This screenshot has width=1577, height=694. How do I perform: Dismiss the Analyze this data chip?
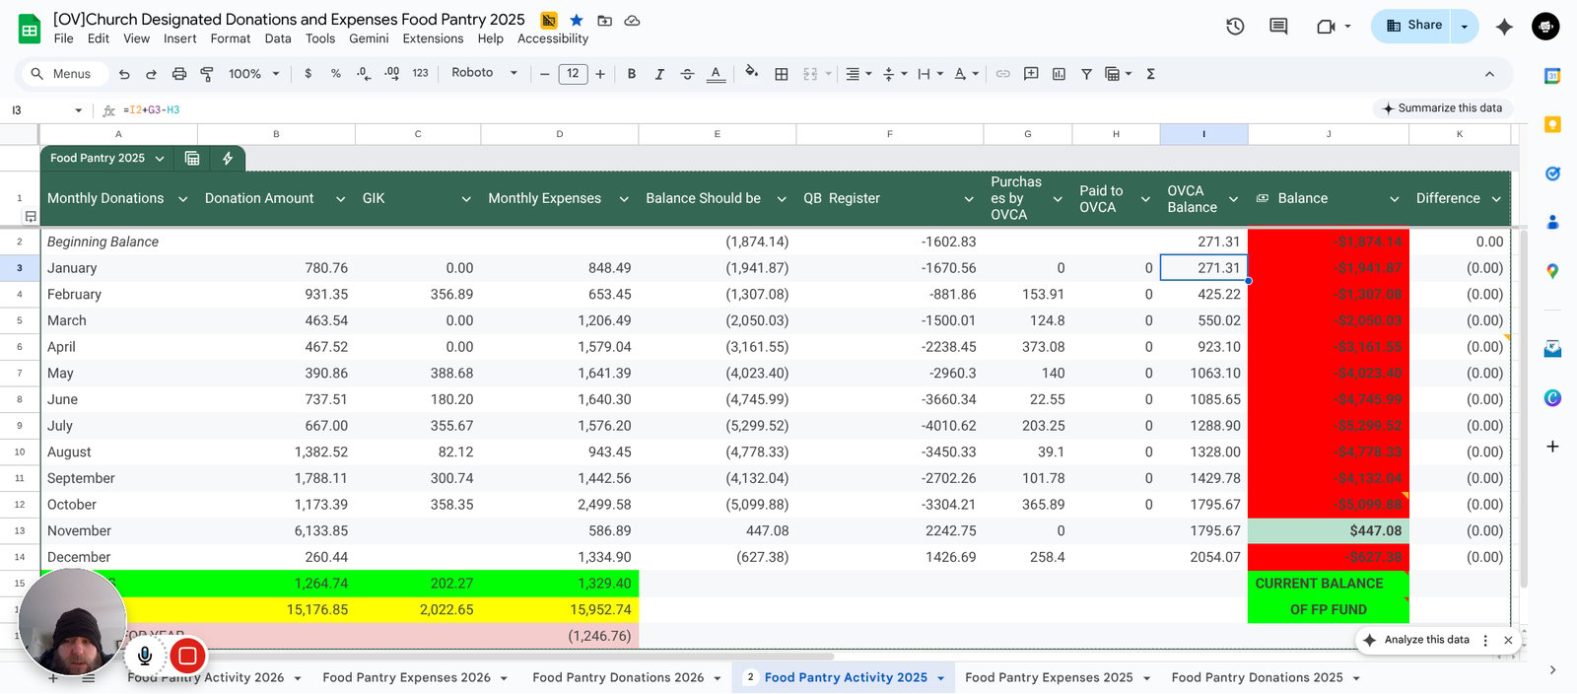[1508, 640]
